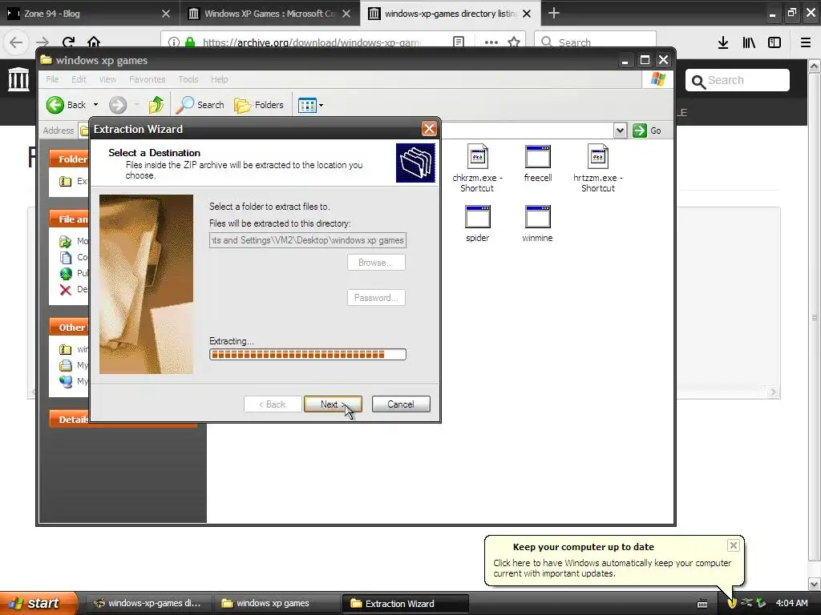The image size is (821, 615).
Task: Click the Extracting progress bar
Action: coord(307,355)
